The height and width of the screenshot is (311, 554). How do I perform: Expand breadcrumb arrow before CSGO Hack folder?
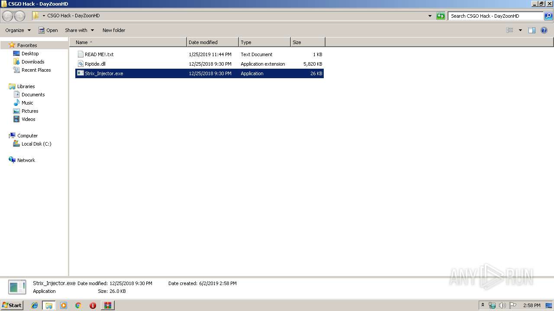[44, 16]
